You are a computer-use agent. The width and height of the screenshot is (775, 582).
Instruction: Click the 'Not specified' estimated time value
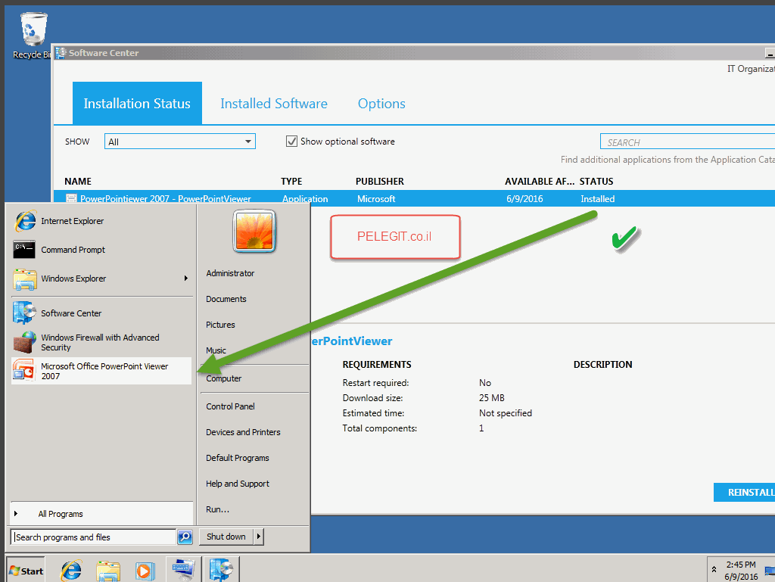point(506,413)
